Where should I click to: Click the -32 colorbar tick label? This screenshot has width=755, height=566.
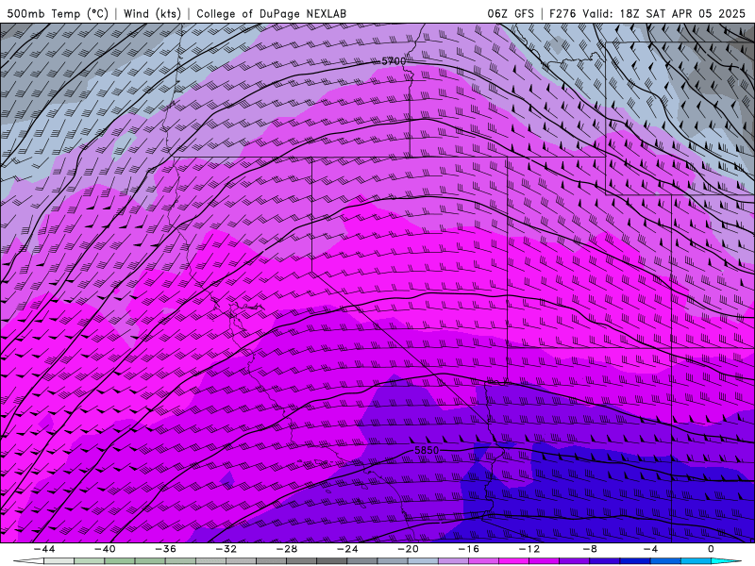pos(226,549)
